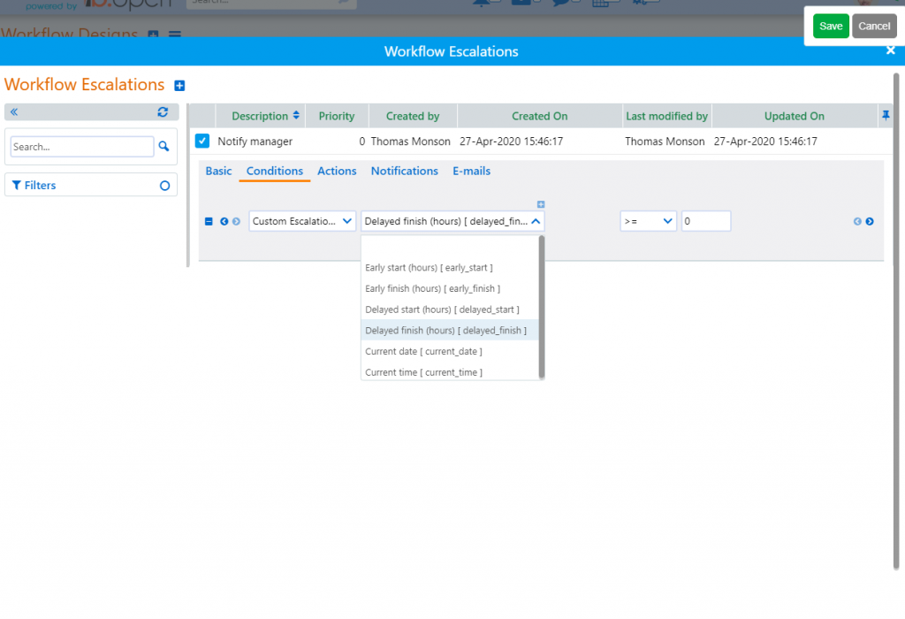
Task: Click the dropdown list scrollbar
Action: tap(542, 307)
